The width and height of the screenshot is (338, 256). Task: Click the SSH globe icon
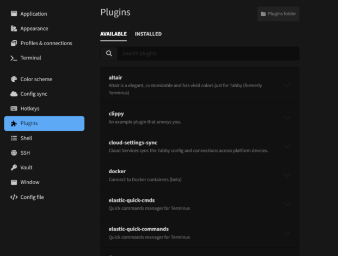[x=14, y=153]
